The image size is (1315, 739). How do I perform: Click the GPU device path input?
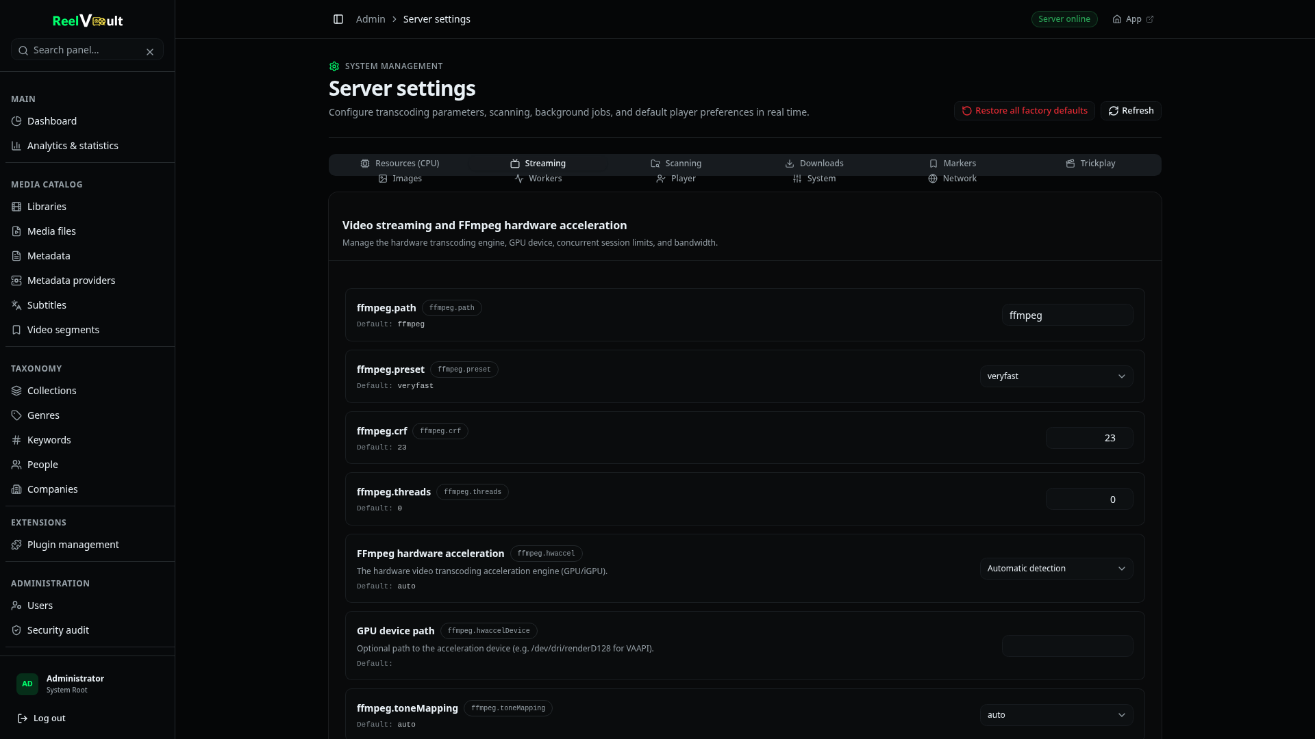point(1067,646)
